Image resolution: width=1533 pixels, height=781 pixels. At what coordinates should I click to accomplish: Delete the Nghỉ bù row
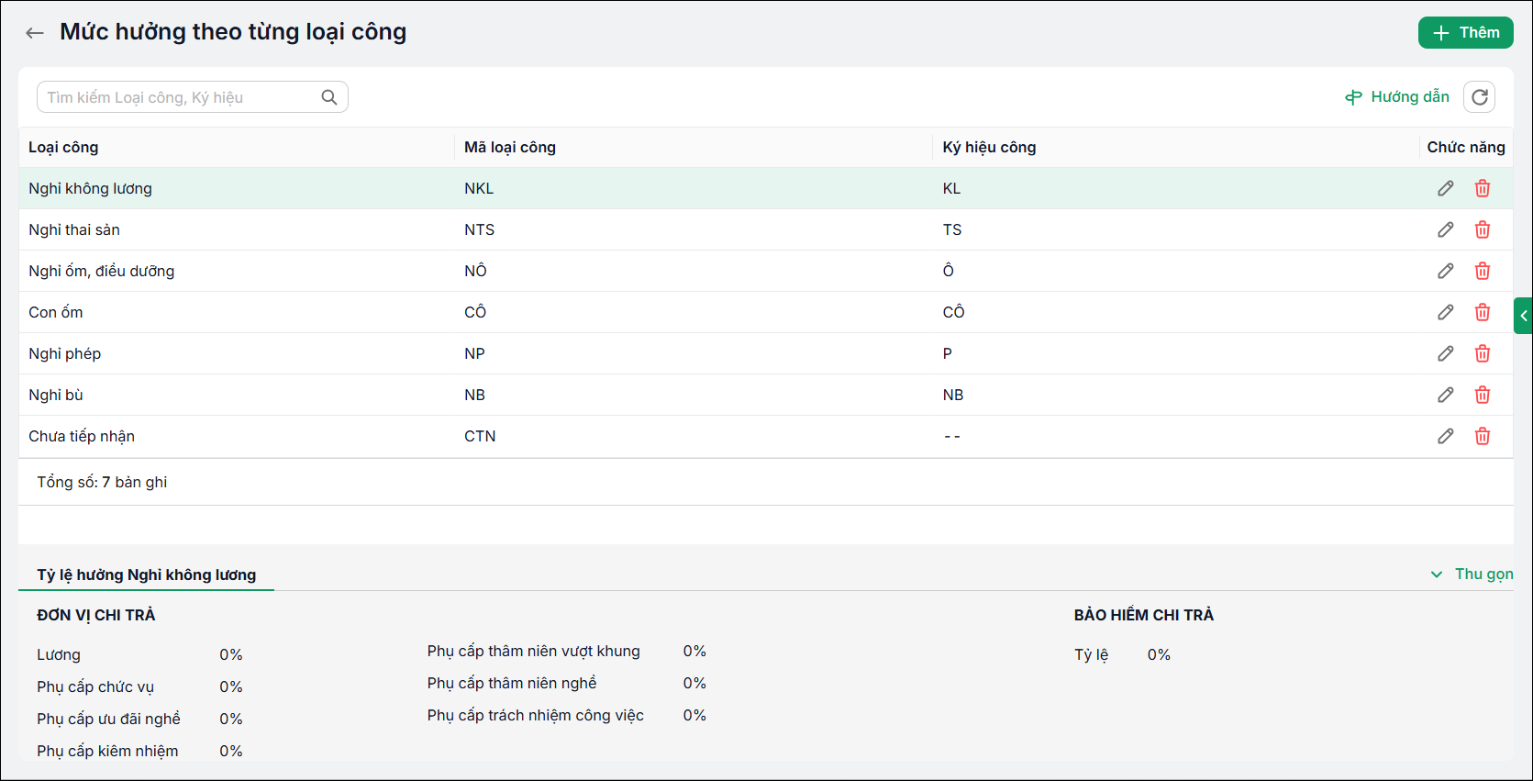click(x=1483, y=395)
